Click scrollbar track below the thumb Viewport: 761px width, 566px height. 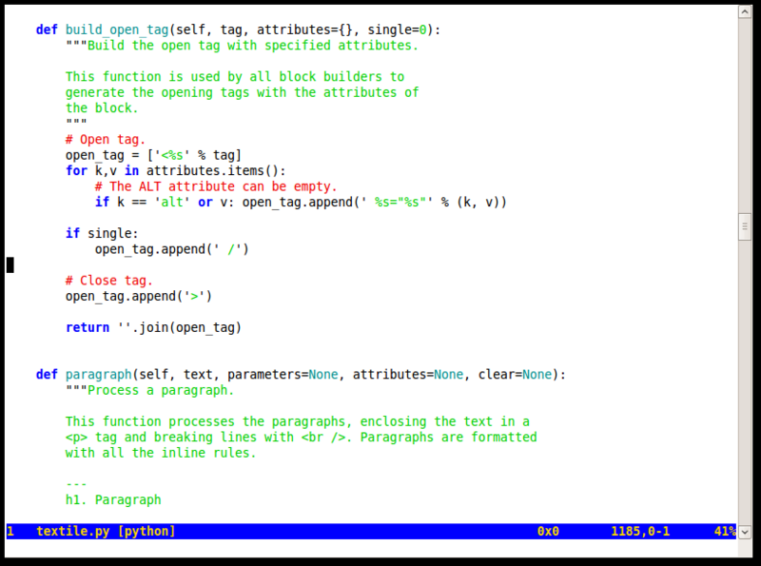pos(745,381)
